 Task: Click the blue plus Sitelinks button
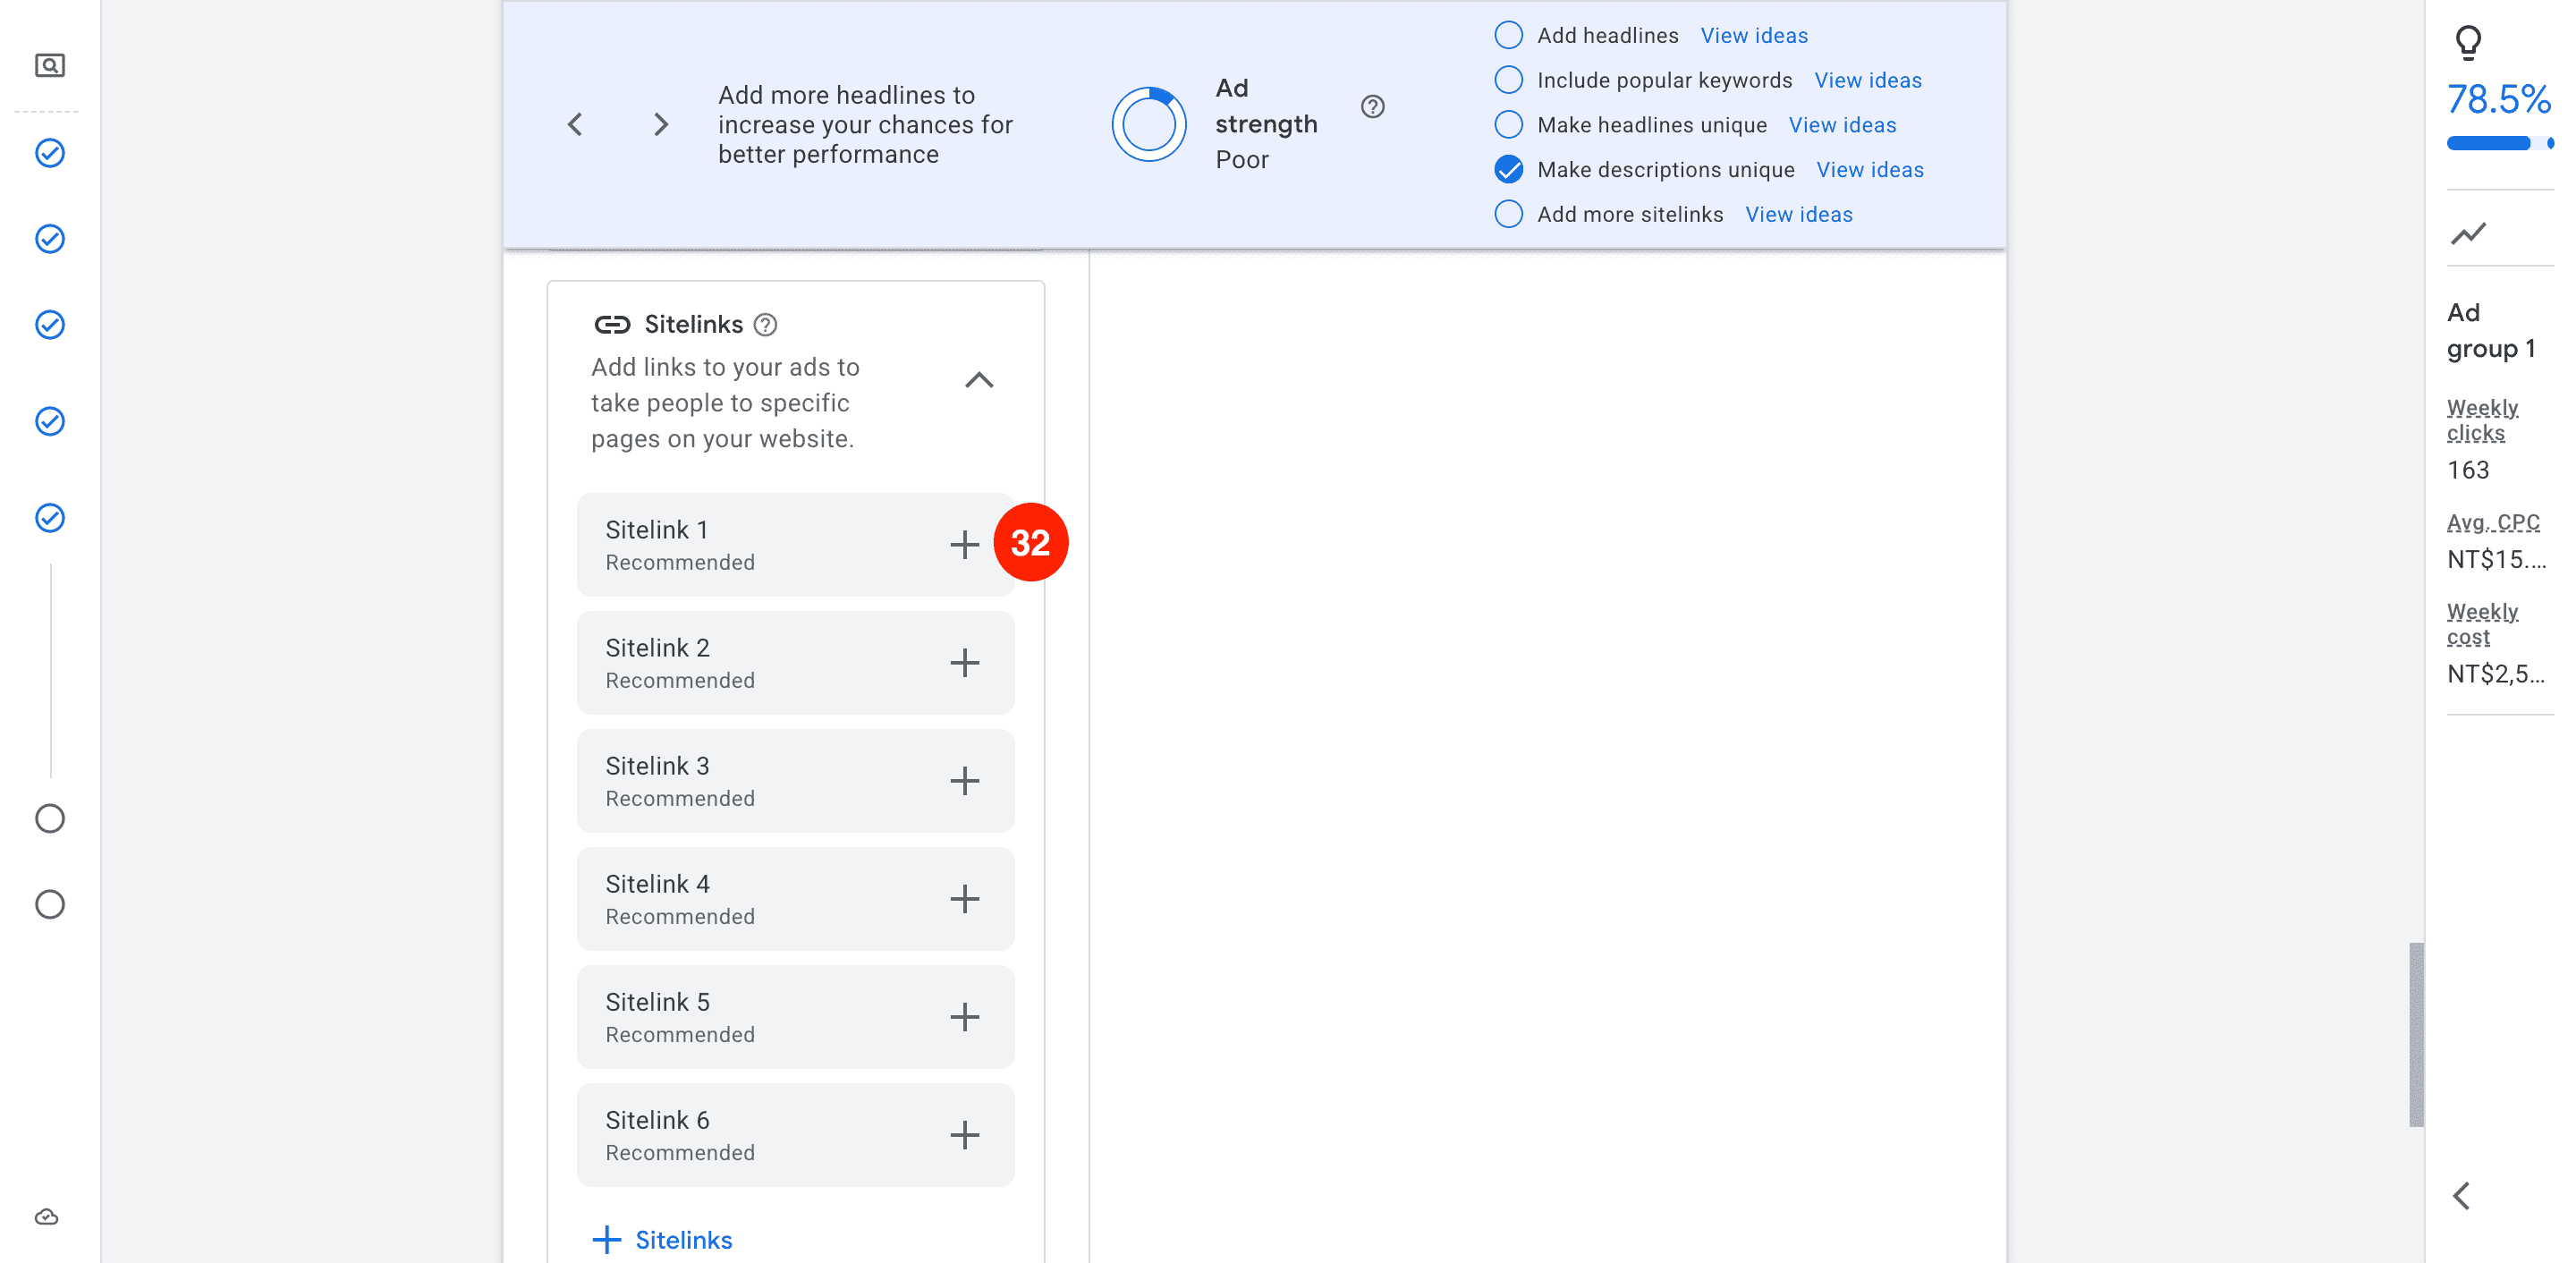point(662,1240)
